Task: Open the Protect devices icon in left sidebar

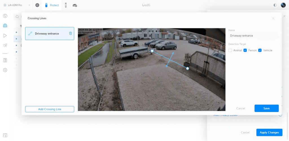Action: click(x=5, y=26)
